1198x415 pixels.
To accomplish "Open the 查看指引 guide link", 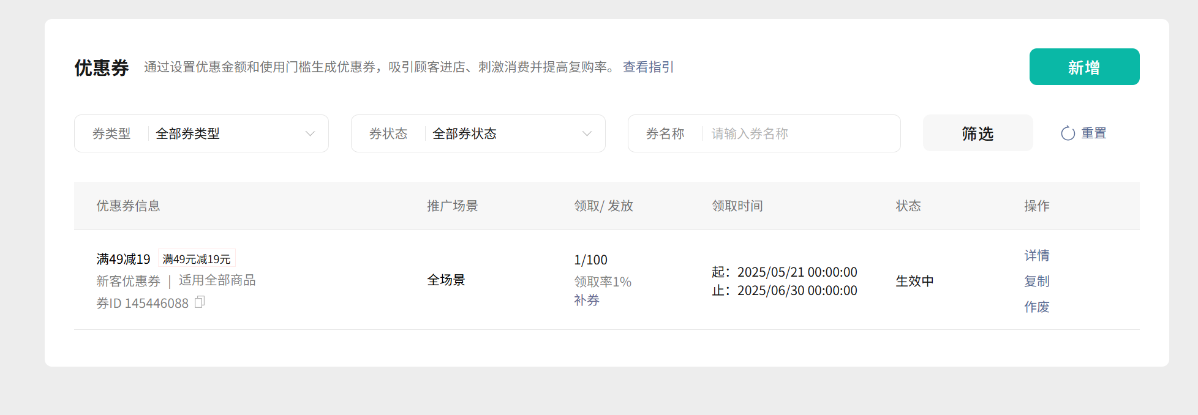I will point(649,67).
